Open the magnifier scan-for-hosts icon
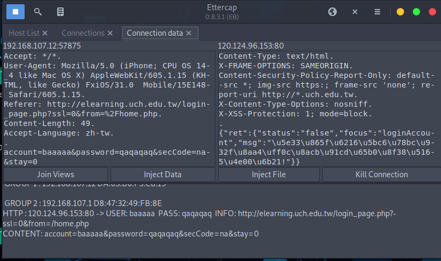The image size is (441, 261). coord(38,12)
